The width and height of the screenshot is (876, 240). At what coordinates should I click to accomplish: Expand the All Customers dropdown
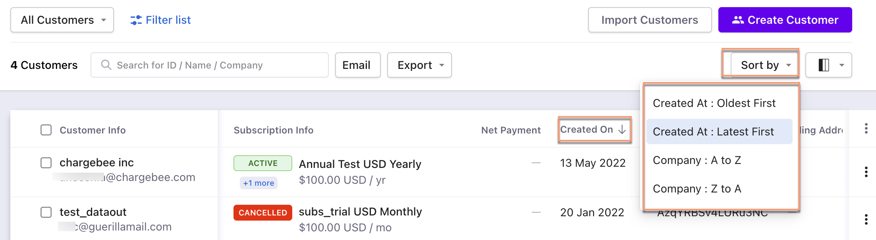coord(62,20)
